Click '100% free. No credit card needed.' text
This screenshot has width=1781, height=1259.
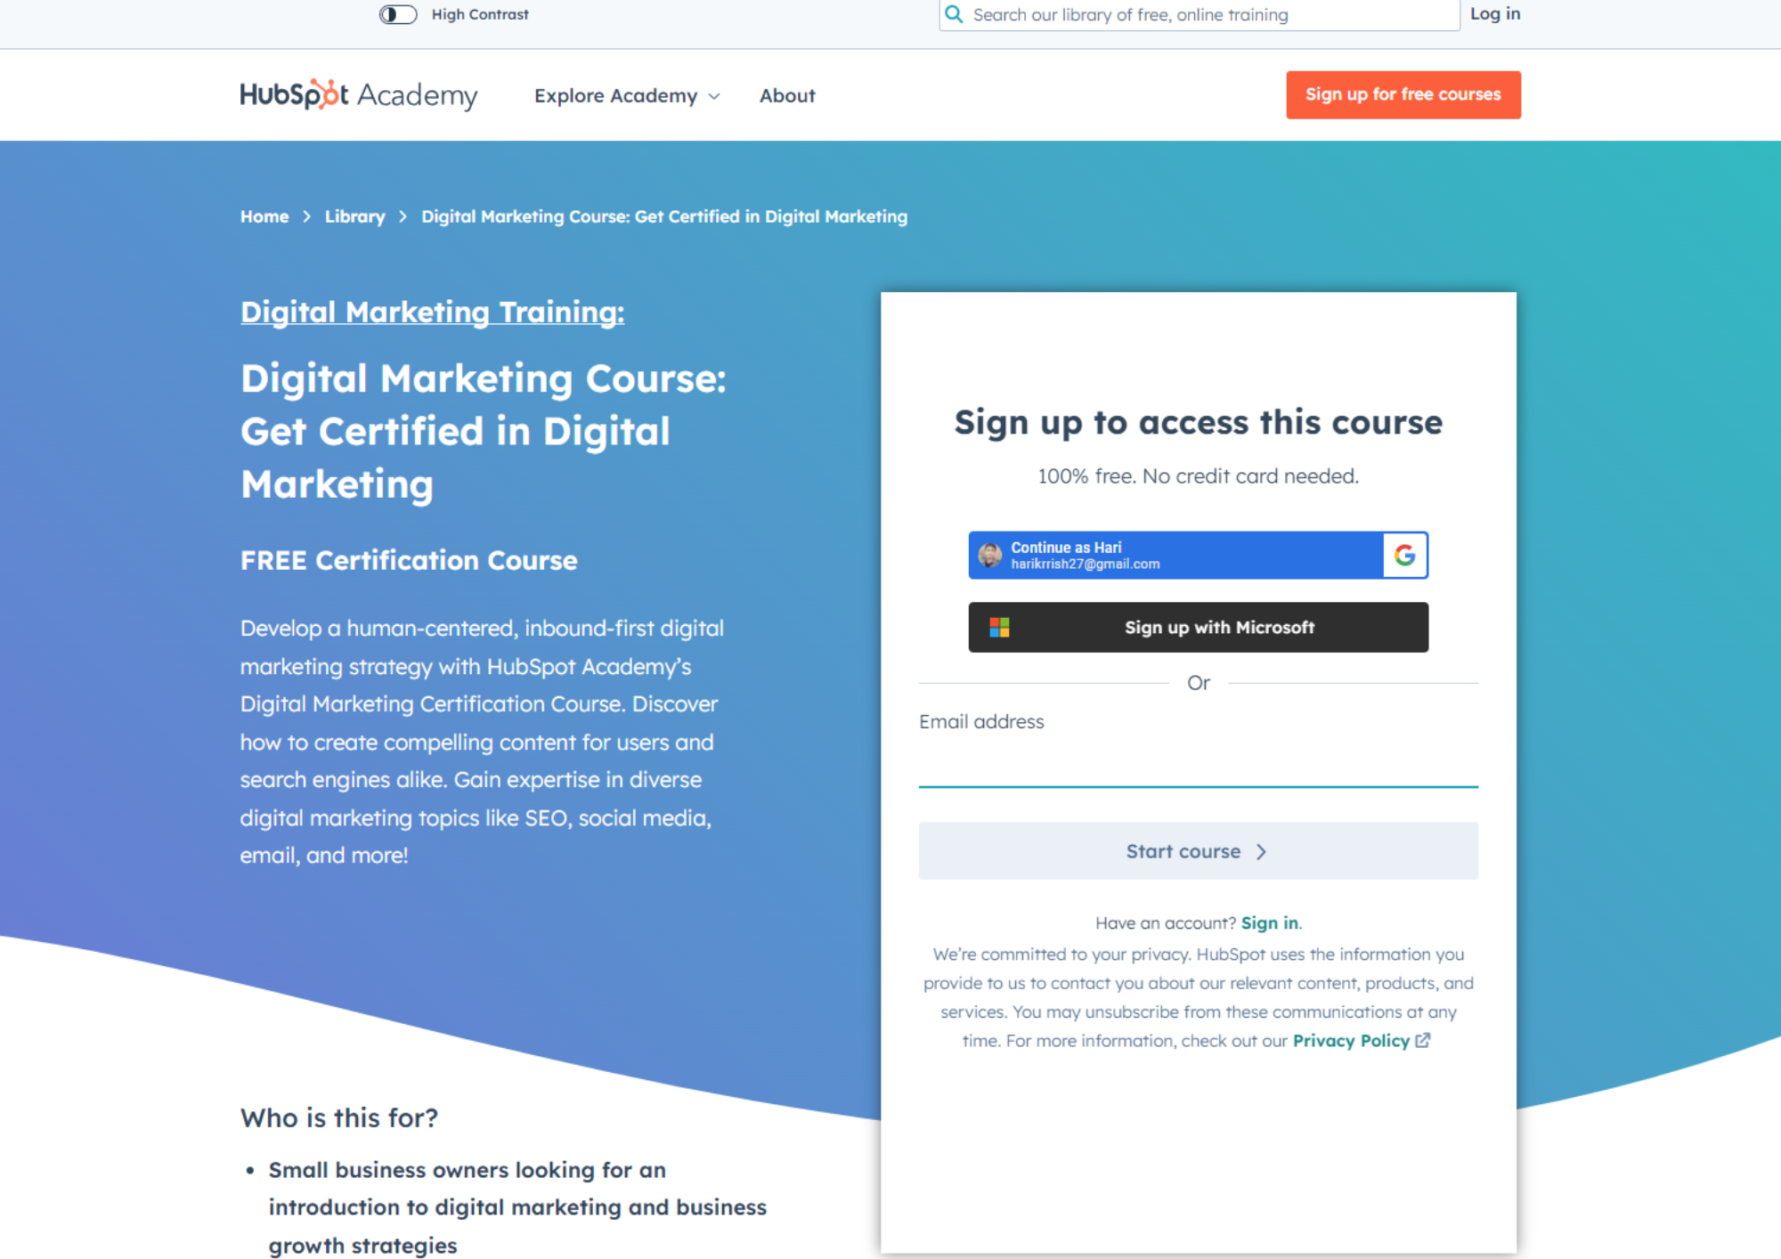(1198, 476)
